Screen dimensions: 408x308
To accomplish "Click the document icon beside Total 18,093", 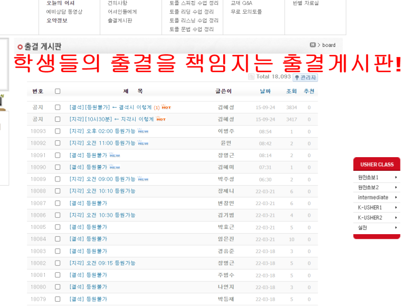I will point(251,76).
